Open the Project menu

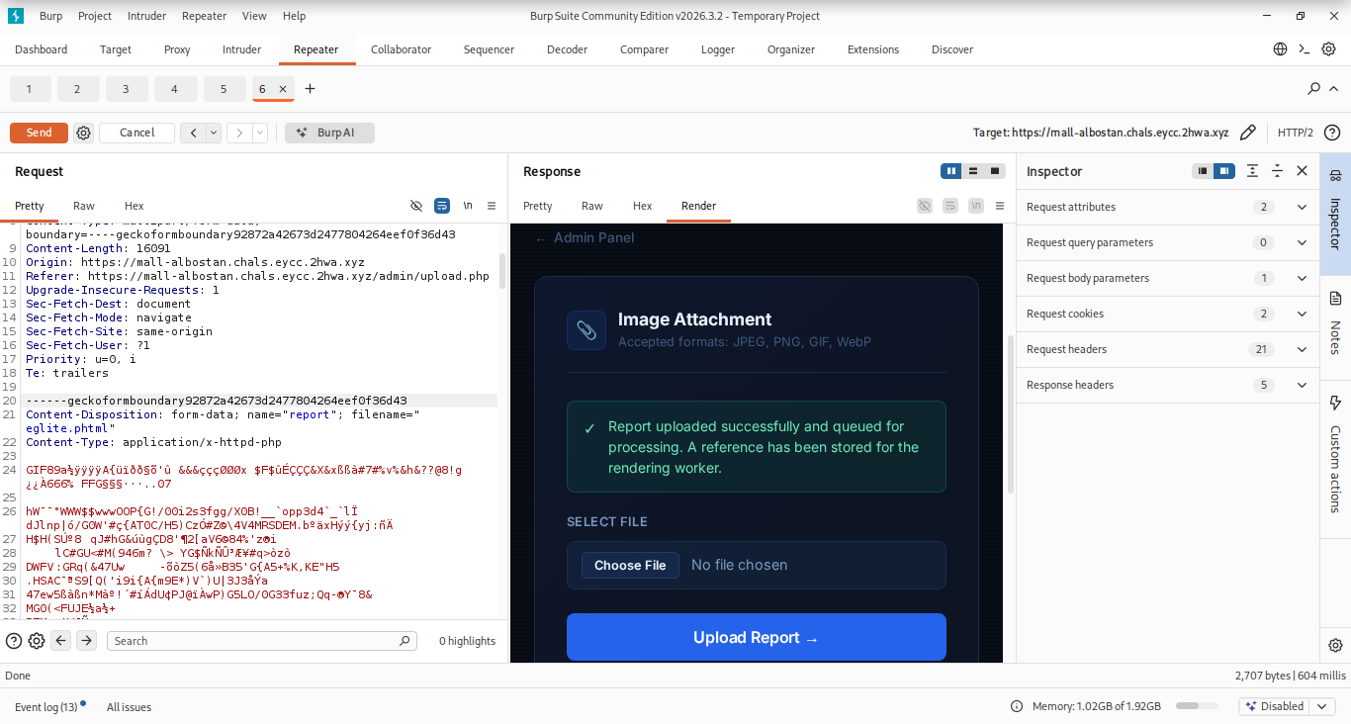(x=95, y=16)
